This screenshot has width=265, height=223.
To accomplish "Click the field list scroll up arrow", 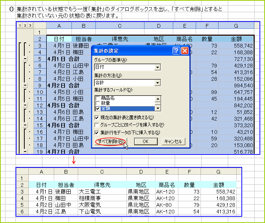I will 158,98.
